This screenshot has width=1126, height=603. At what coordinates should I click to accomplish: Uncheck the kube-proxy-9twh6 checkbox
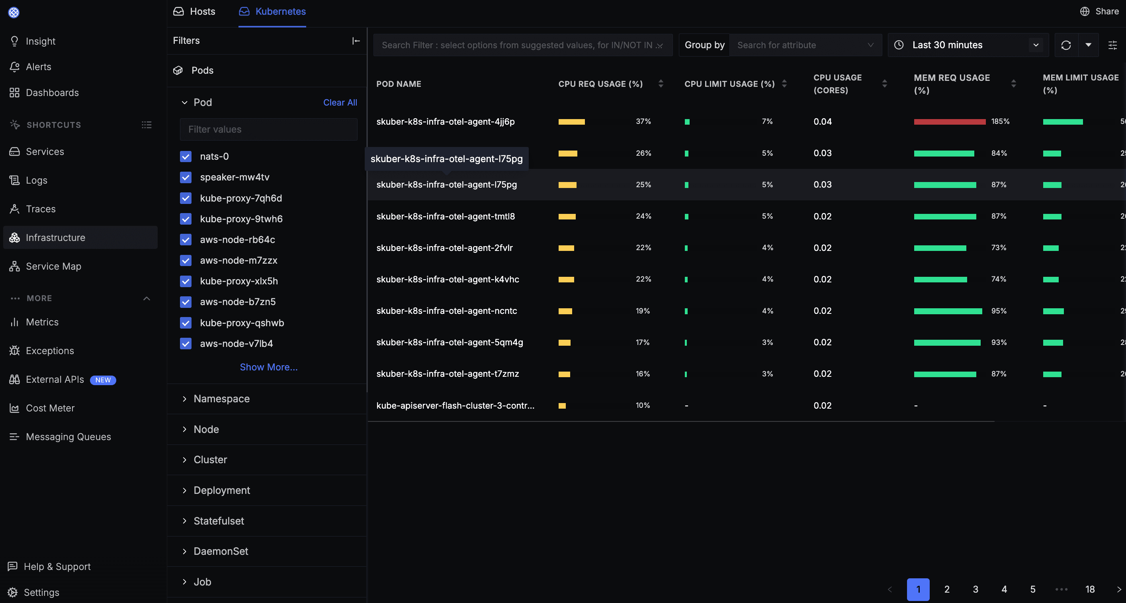(x=186, y=219)
